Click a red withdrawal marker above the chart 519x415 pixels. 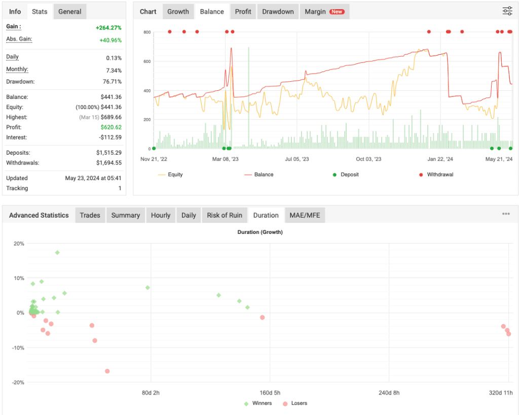coord(428,31)
